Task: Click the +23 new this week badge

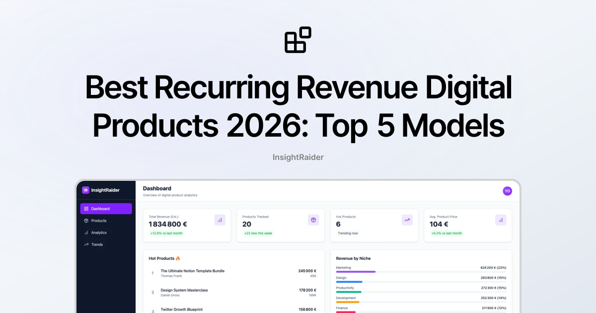Action: 258,233
